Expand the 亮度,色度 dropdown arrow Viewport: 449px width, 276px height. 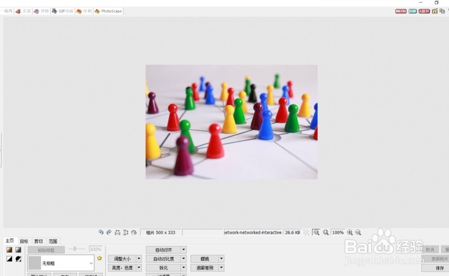pos(139,267)
